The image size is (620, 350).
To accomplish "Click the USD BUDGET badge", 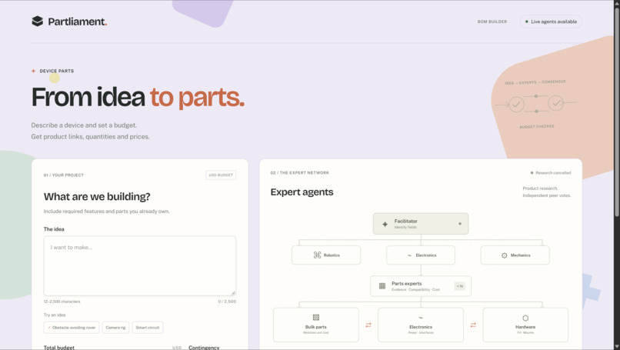I will (221, 175).
